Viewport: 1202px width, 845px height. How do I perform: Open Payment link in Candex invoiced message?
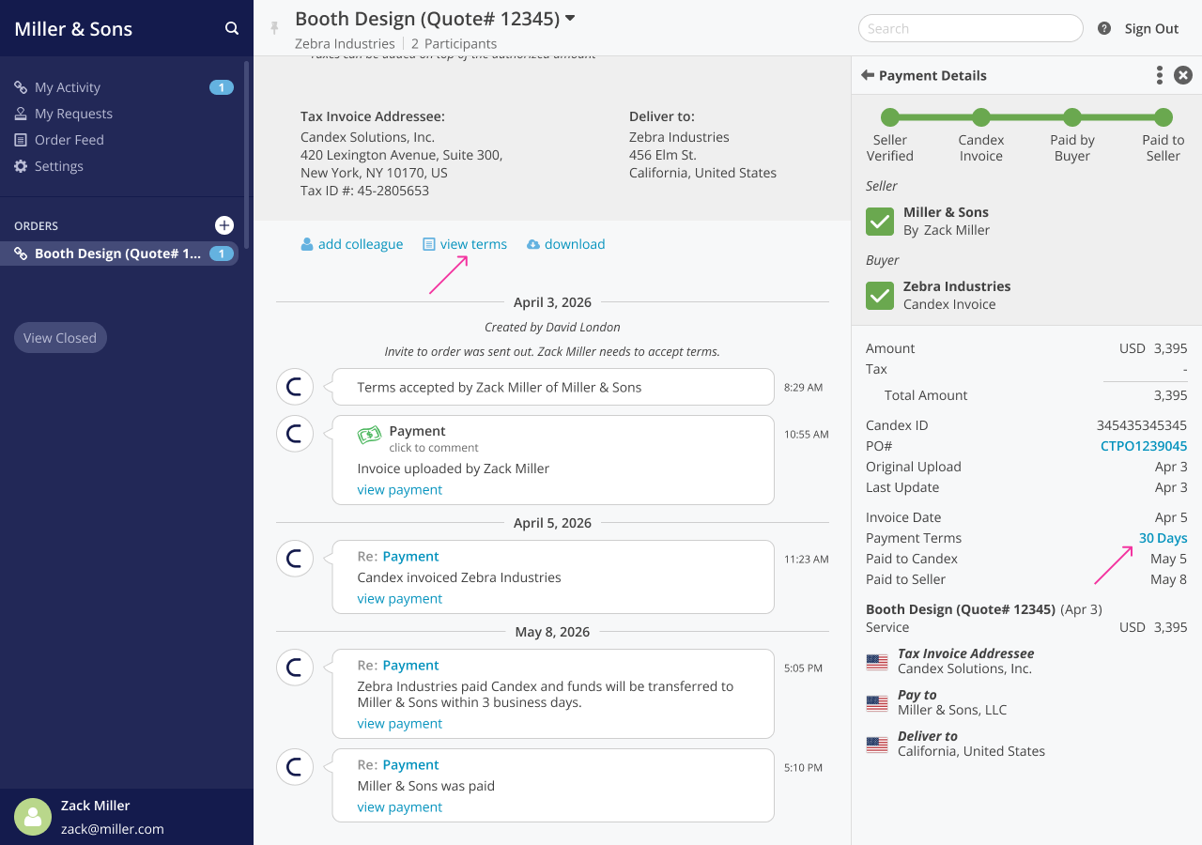pyautogui.click(x=410, y=557)
